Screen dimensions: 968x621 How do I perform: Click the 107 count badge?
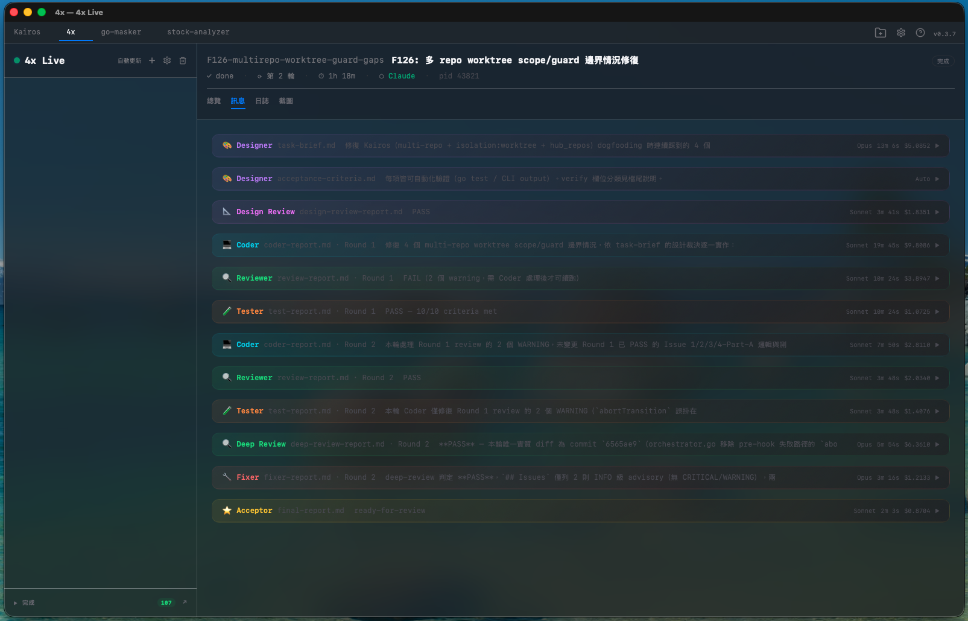click(166, 603)
